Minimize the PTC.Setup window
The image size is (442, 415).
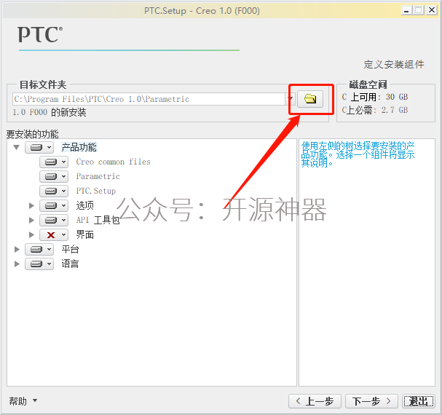pyautogui.click(x=406, y=10)
